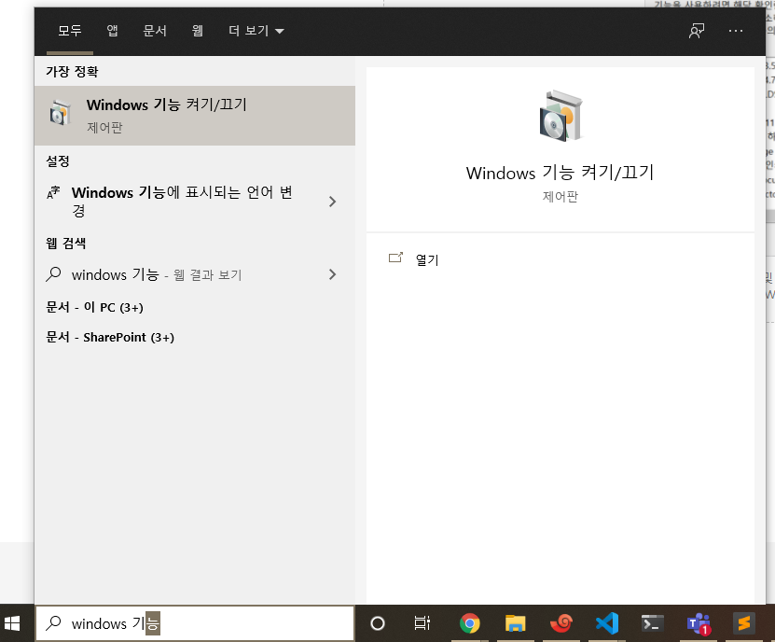Click the open-window icon beside 열기
Screen dimensions: 775x642
[x=395, y=258]
